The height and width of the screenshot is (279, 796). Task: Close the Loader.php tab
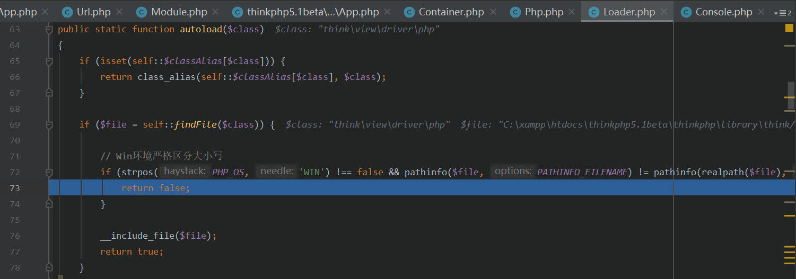point(664,12)
